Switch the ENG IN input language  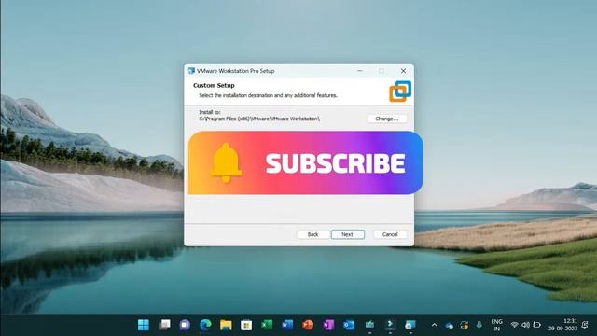click(496, 325)
